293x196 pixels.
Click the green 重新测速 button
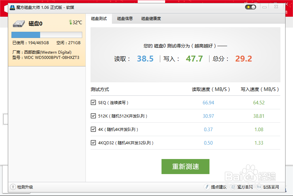pos(185,166)
